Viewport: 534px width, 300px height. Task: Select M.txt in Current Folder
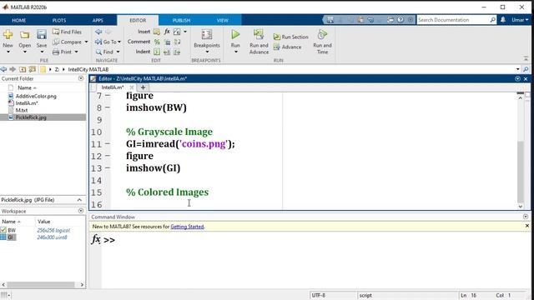22,110
